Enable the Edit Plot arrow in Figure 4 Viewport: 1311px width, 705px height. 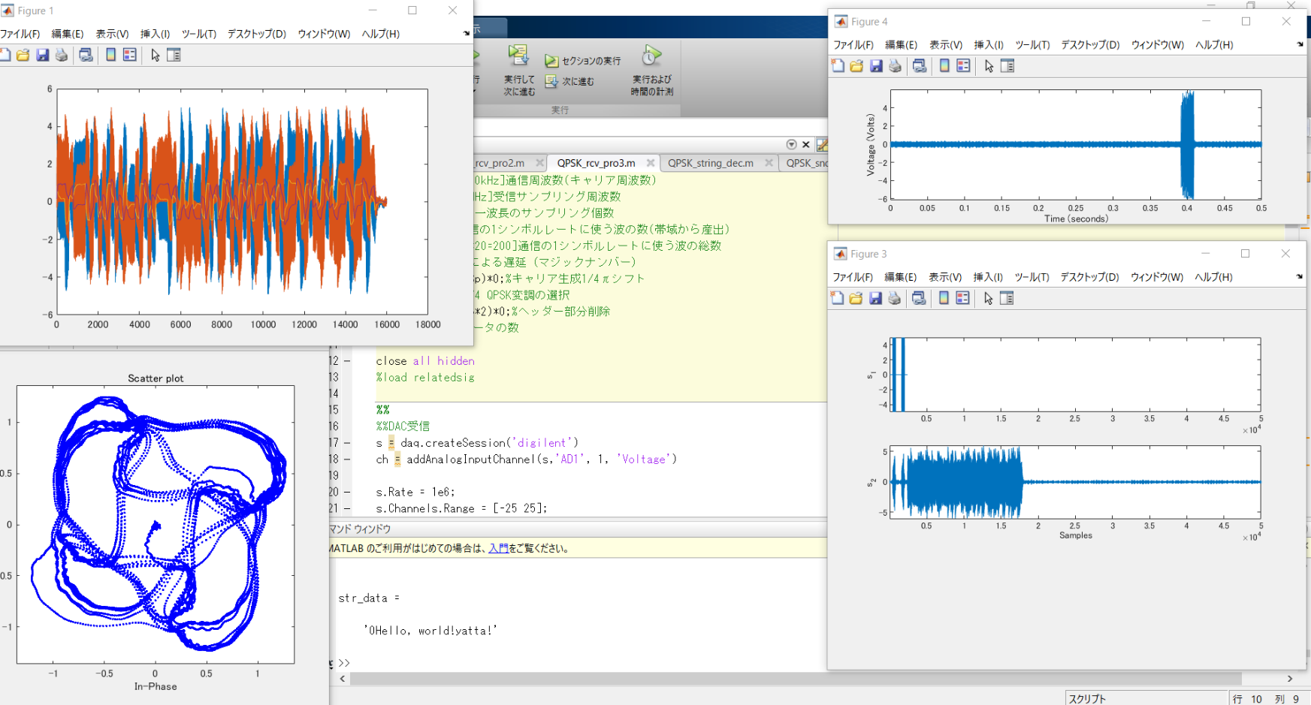pyautogui.click(x=989, y=66)
